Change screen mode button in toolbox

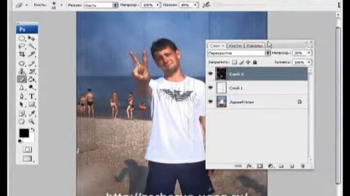tap(27, 158)
